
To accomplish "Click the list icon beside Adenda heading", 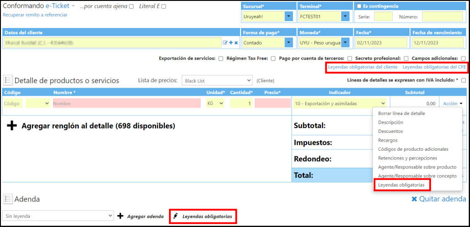I will tap(8, 199).
